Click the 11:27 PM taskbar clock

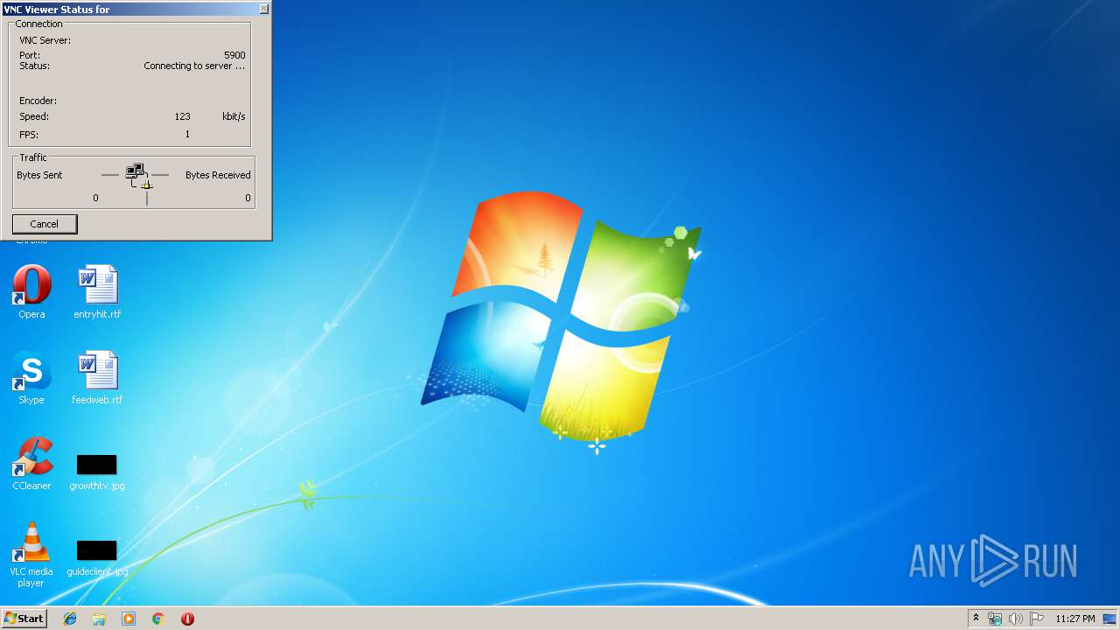point(1075,619)
